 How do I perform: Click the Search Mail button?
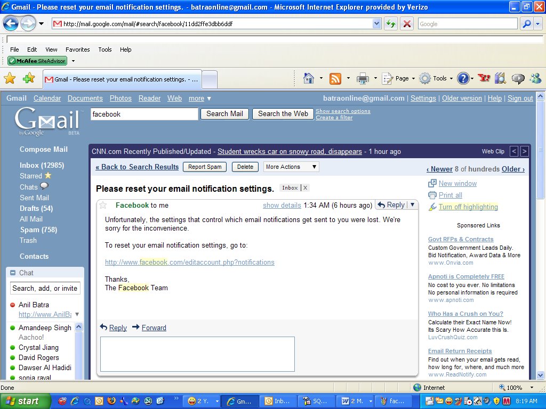[x=224, y=114]
